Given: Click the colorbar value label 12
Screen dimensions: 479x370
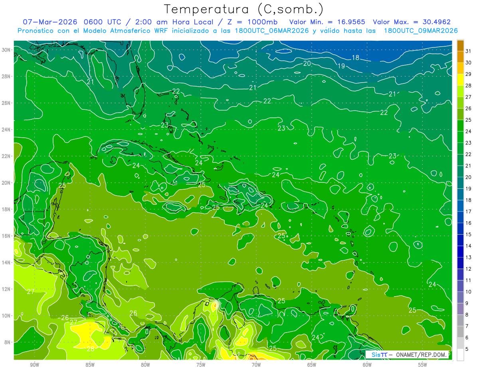Looking at the screenshot, I should pos(469,269).
